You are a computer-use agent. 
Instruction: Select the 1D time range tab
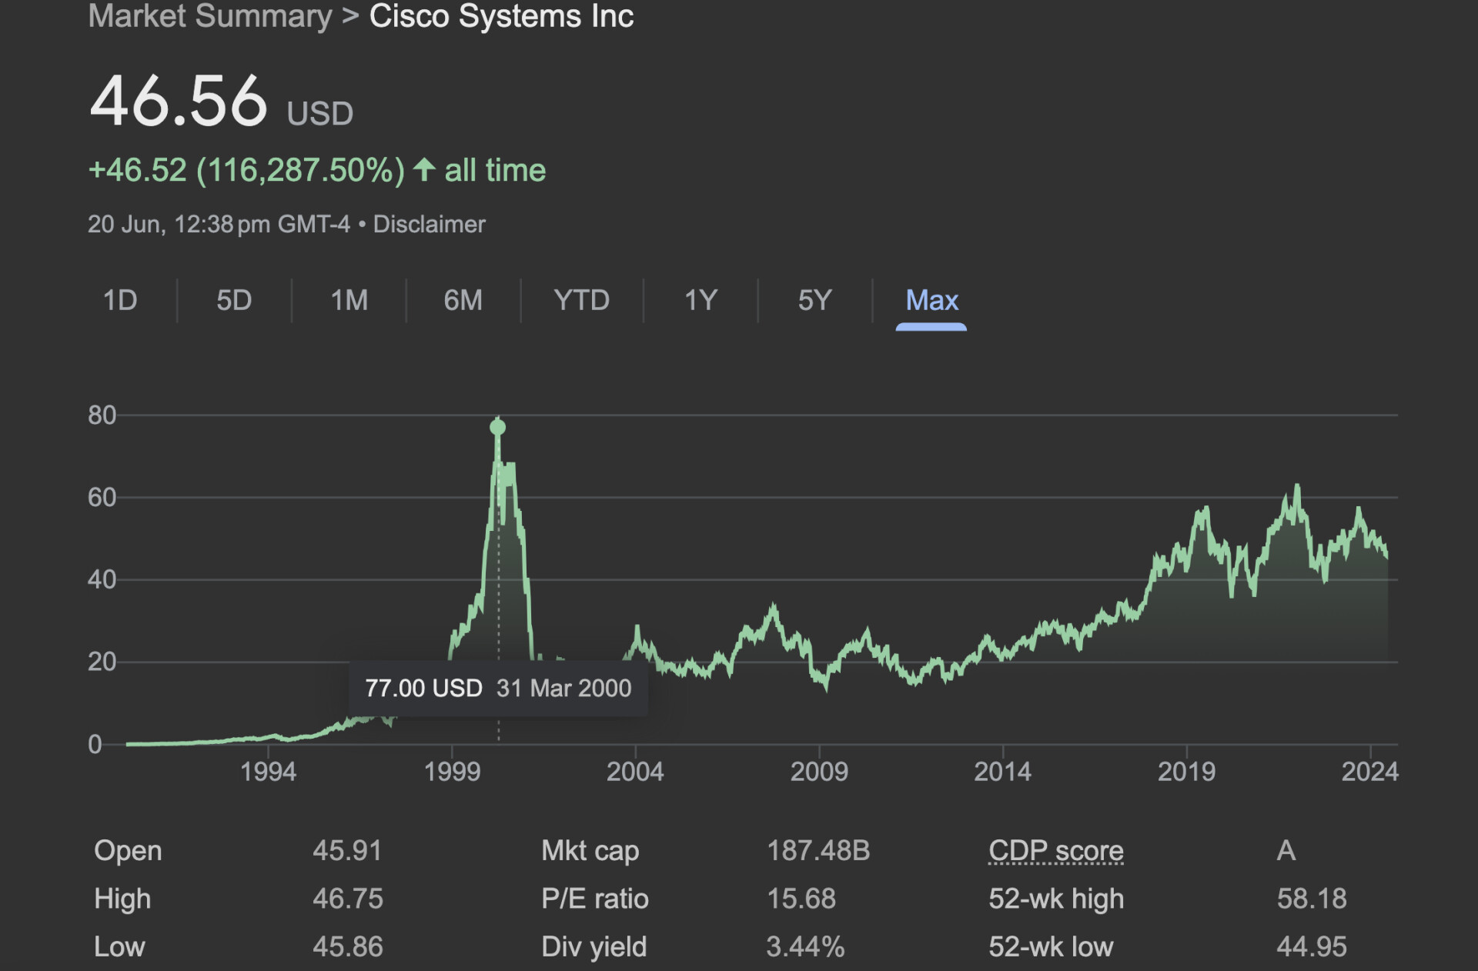coord(120,300)
